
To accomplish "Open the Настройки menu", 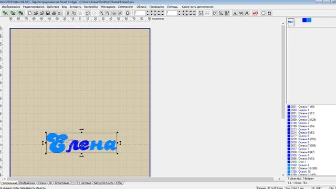I will 91,7.
